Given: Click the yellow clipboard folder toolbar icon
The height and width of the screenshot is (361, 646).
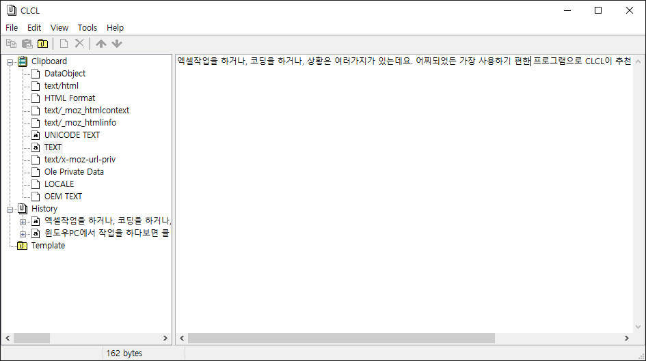Looking at the screenshot, I should pos(43,43).
